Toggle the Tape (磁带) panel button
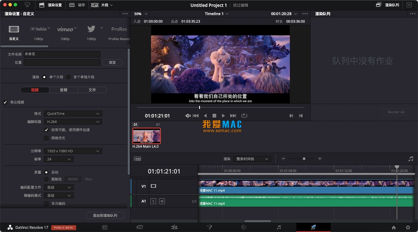This screenshot has width=418, height=232. point(77,5)
